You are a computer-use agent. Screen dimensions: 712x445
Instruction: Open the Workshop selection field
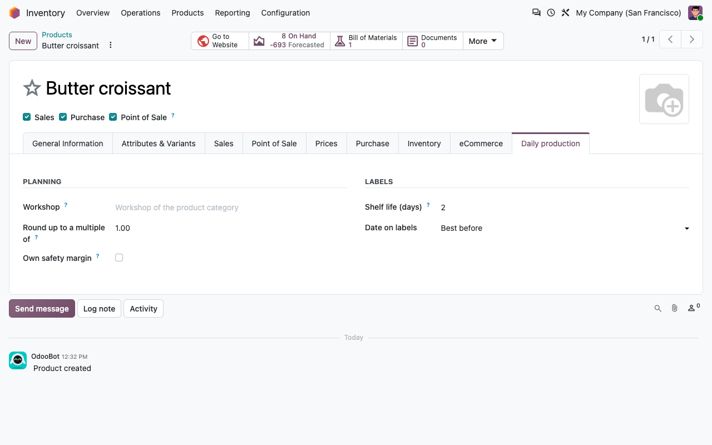point(231,207)
